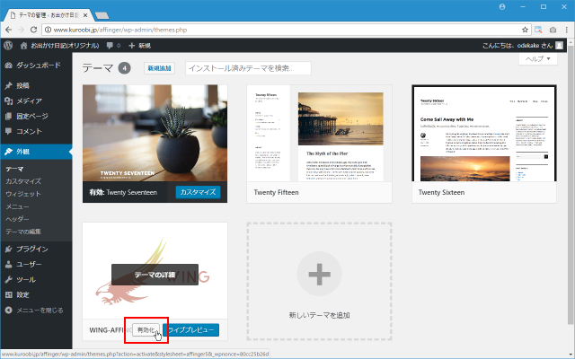
Task: Click the Twenty Sixteen theme name
Action: click(x=441, y=192)
